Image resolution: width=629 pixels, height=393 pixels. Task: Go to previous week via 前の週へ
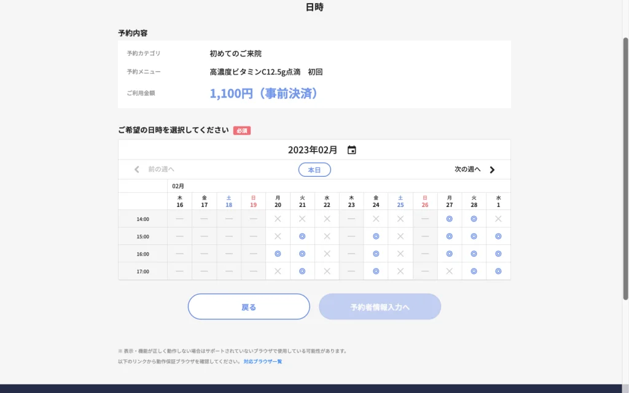162,169
